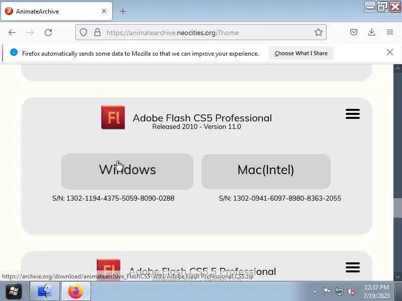Bookmark this page with the star
402x301 pixels.
pyautogui.click(x=319, y=32)
